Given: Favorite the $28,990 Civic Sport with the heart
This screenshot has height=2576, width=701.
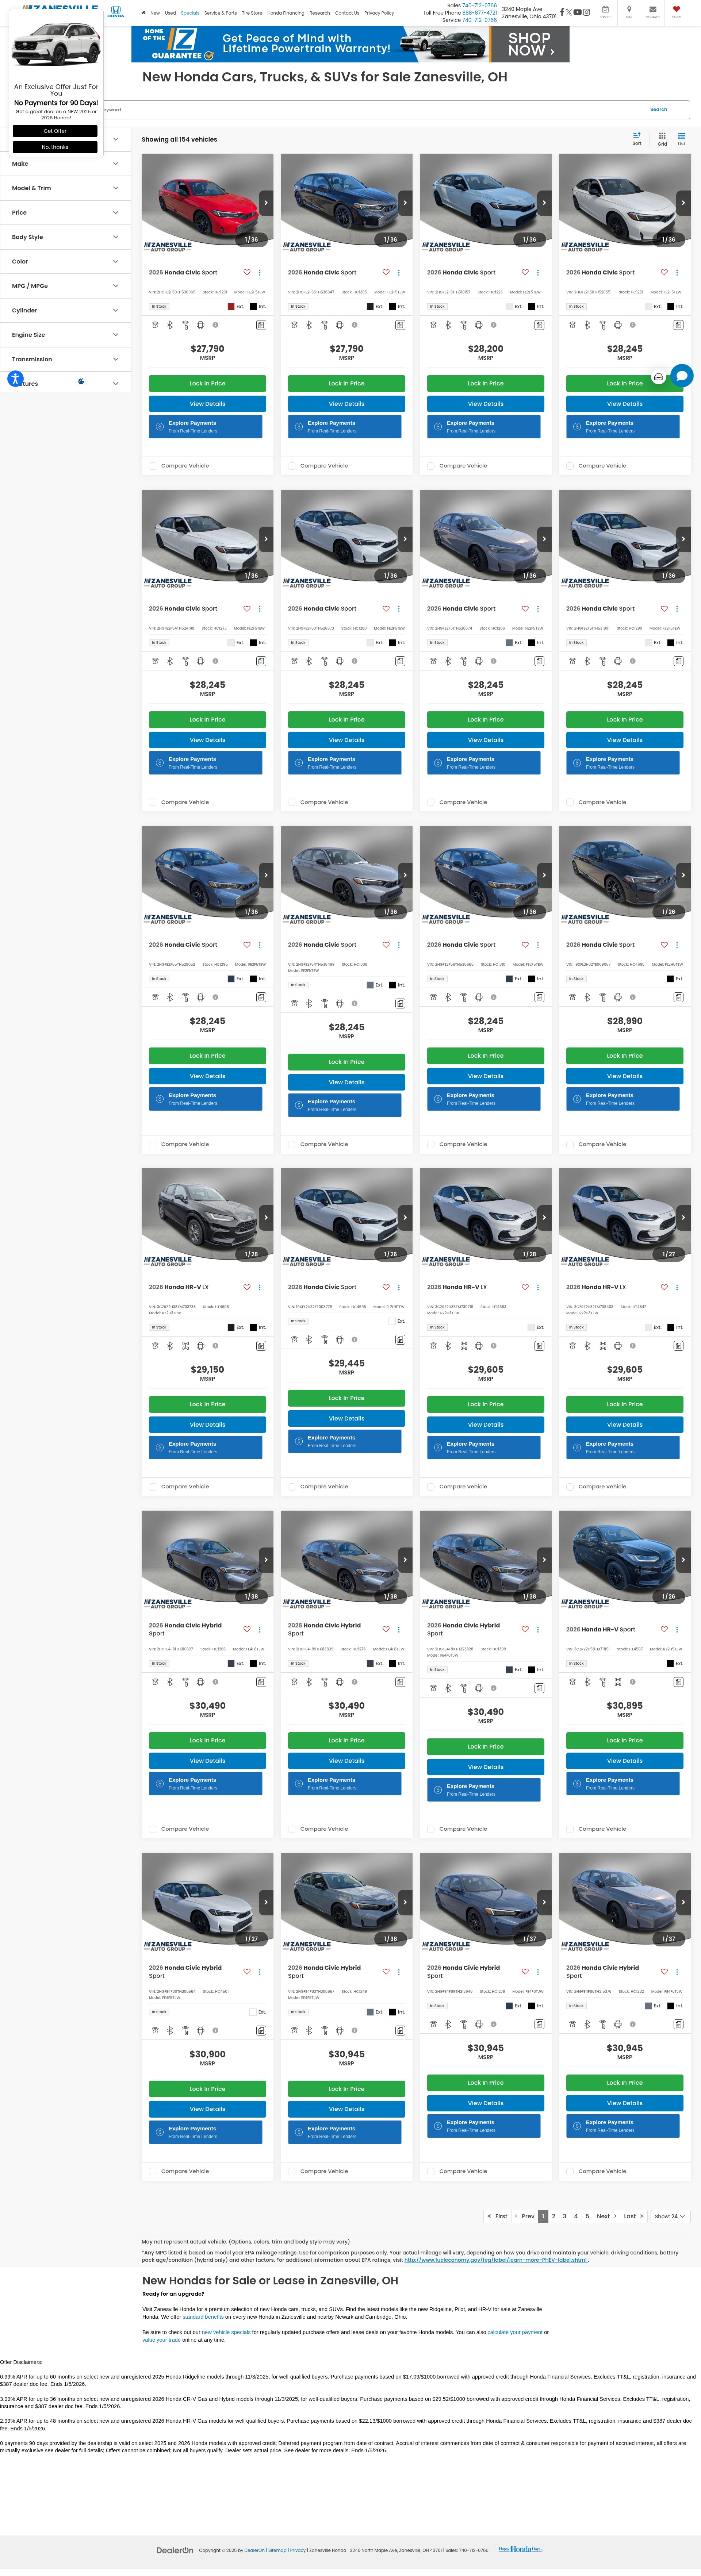Looking at the screenshot, I should [664, 945].
